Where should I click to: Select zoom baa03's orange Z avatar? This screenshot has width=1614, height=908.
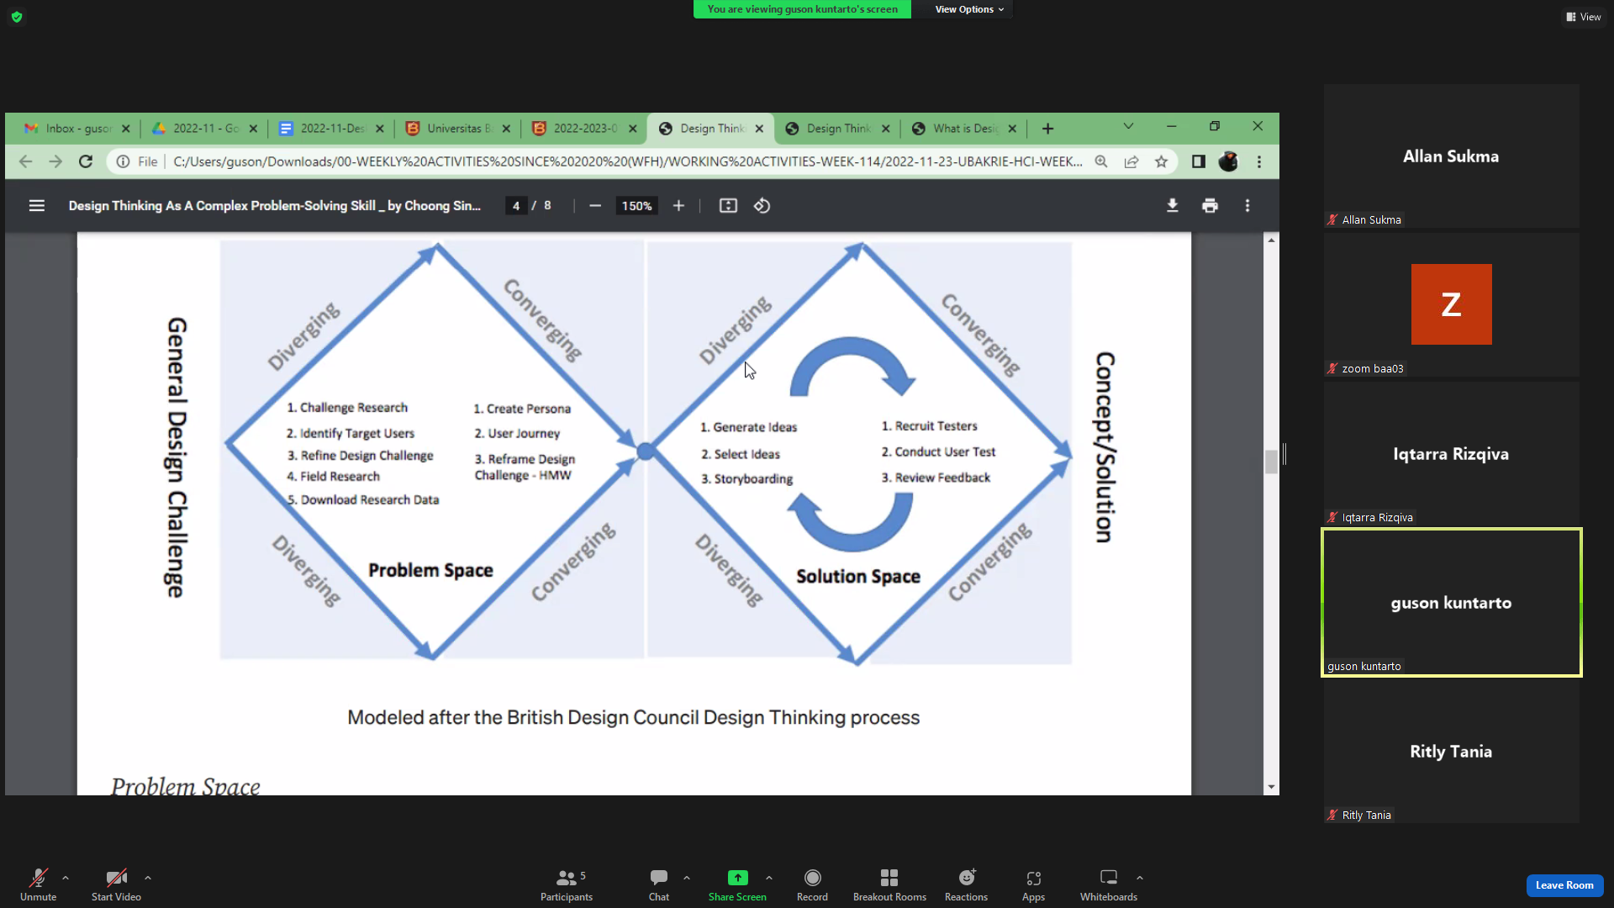1451,304
